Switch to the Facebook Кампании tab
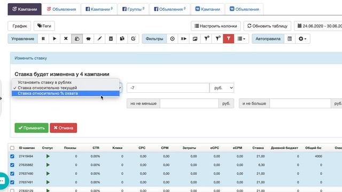 (x=99, y=9)
